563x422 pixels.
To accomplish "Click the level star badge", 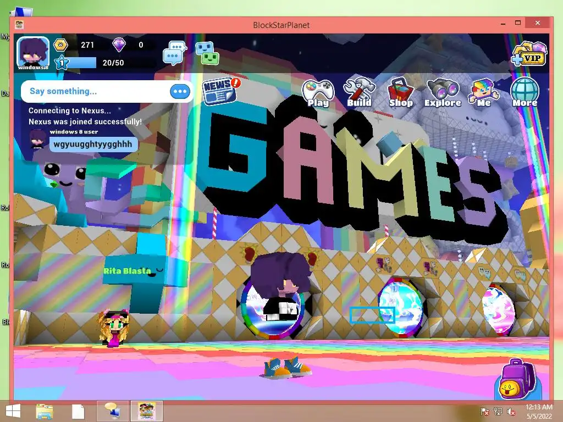I will tap(62, 63).
